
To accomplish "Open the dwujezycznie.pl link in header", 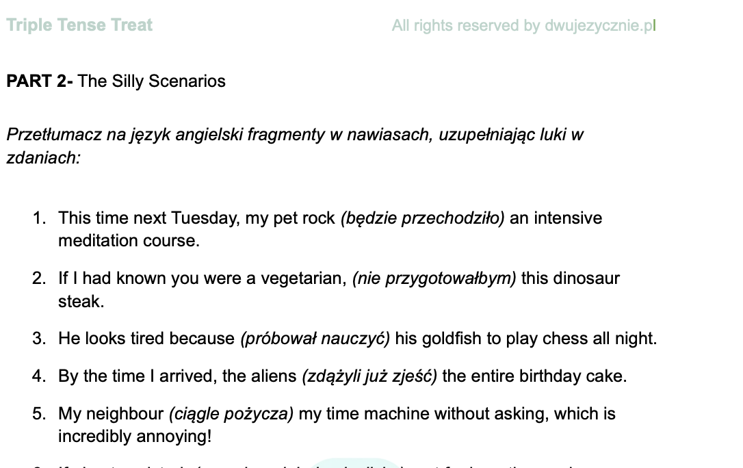I will [x=599, y=26].
